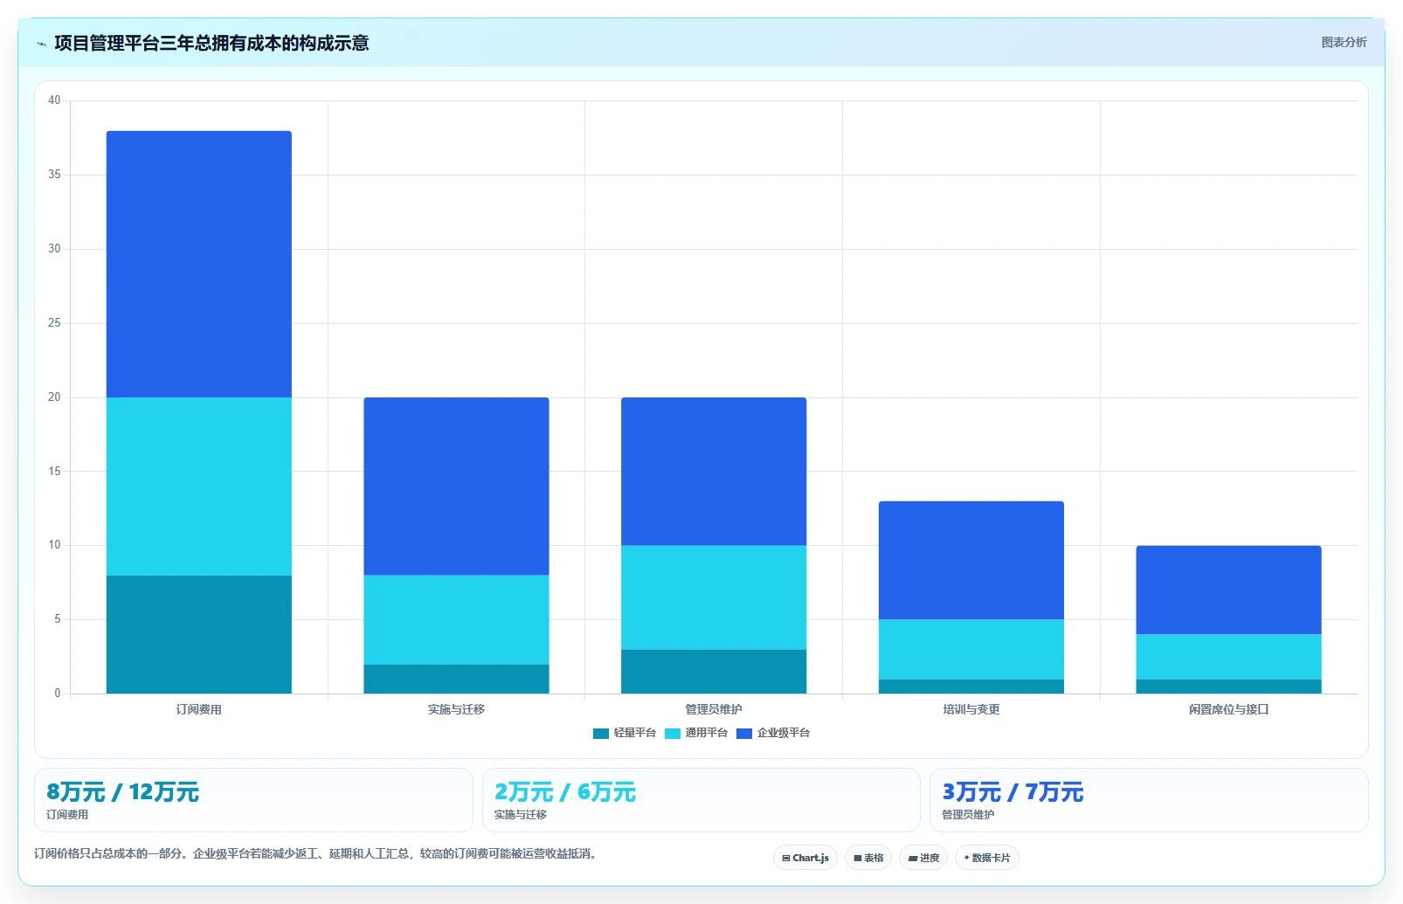Click the 企业级平台 segment of 培训与变更 bar
This screenshot has width=1403, height=904.
point(971,560)
